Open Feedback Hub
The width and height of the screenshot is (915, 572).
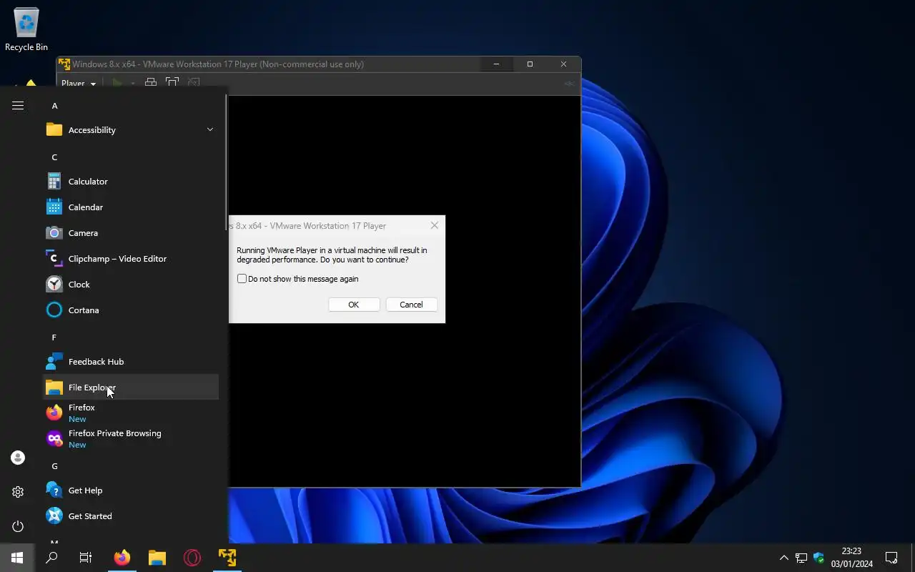tap(131, 362)
